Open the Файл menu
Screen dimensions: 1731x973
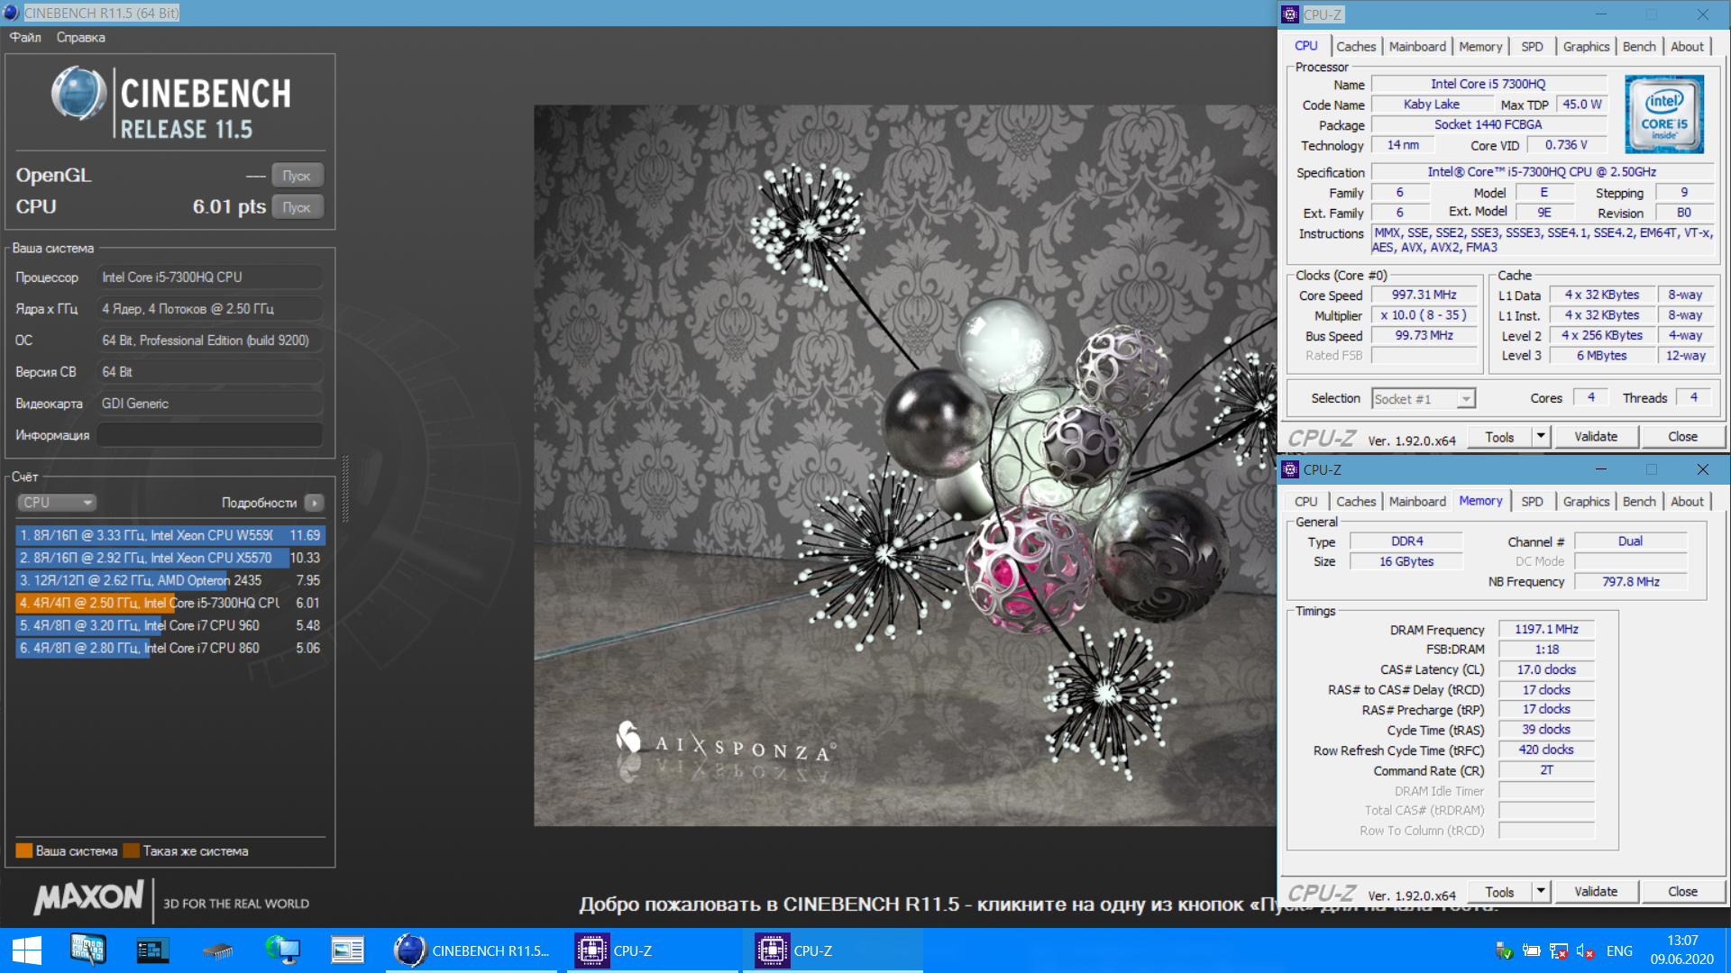[x=25, y=37]
